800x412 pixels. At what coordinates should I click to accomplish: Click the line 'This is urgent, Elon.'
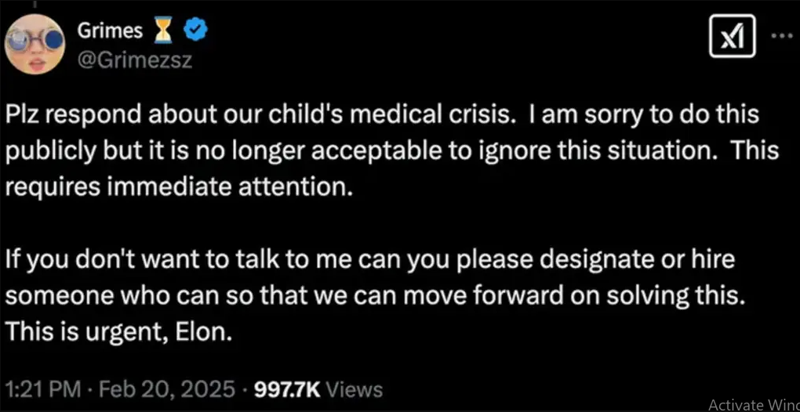click(x=120, y=331)
